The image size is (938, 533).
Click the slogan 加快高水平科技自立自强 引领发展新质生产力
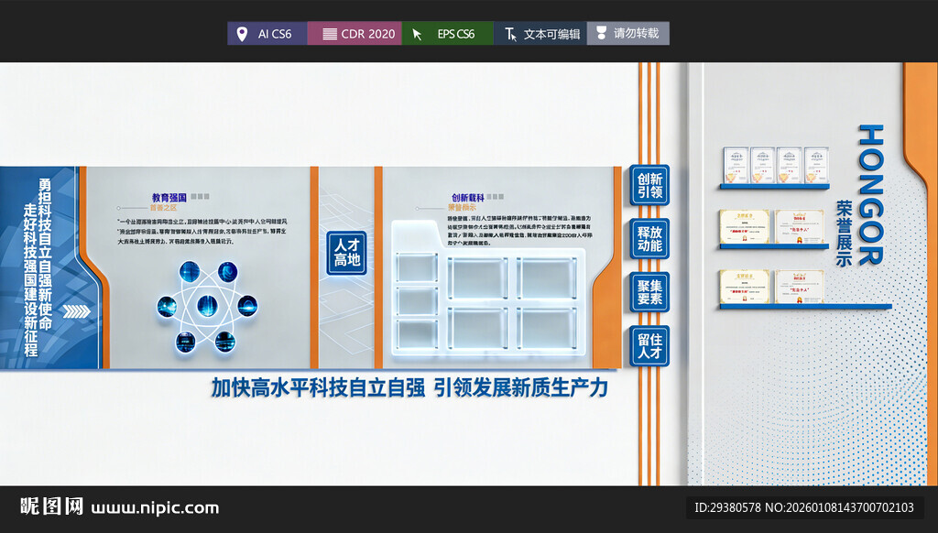pyautogui.click(x=409, y=388)
